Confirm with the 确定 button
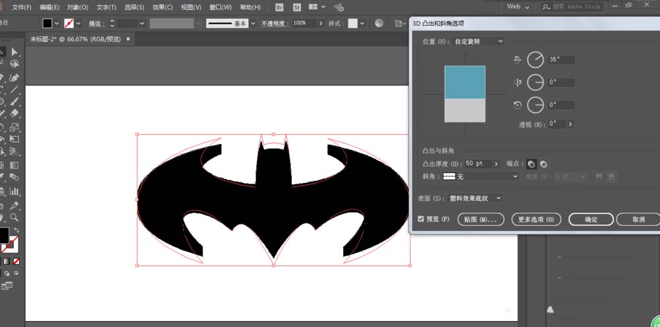Screen dimensions: 660x327 (591, 219)
